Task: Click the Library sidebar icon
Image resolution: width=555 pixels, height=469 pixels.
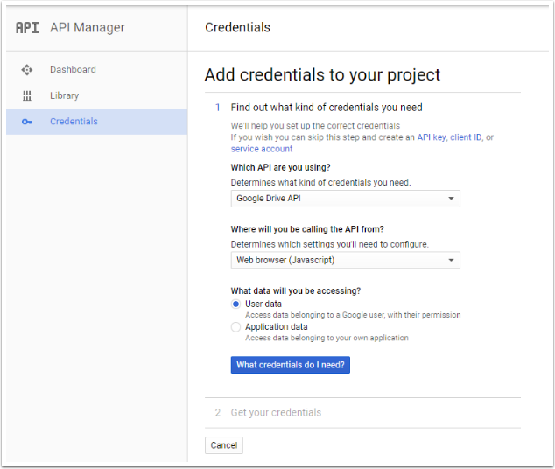Action: (27, 95)
